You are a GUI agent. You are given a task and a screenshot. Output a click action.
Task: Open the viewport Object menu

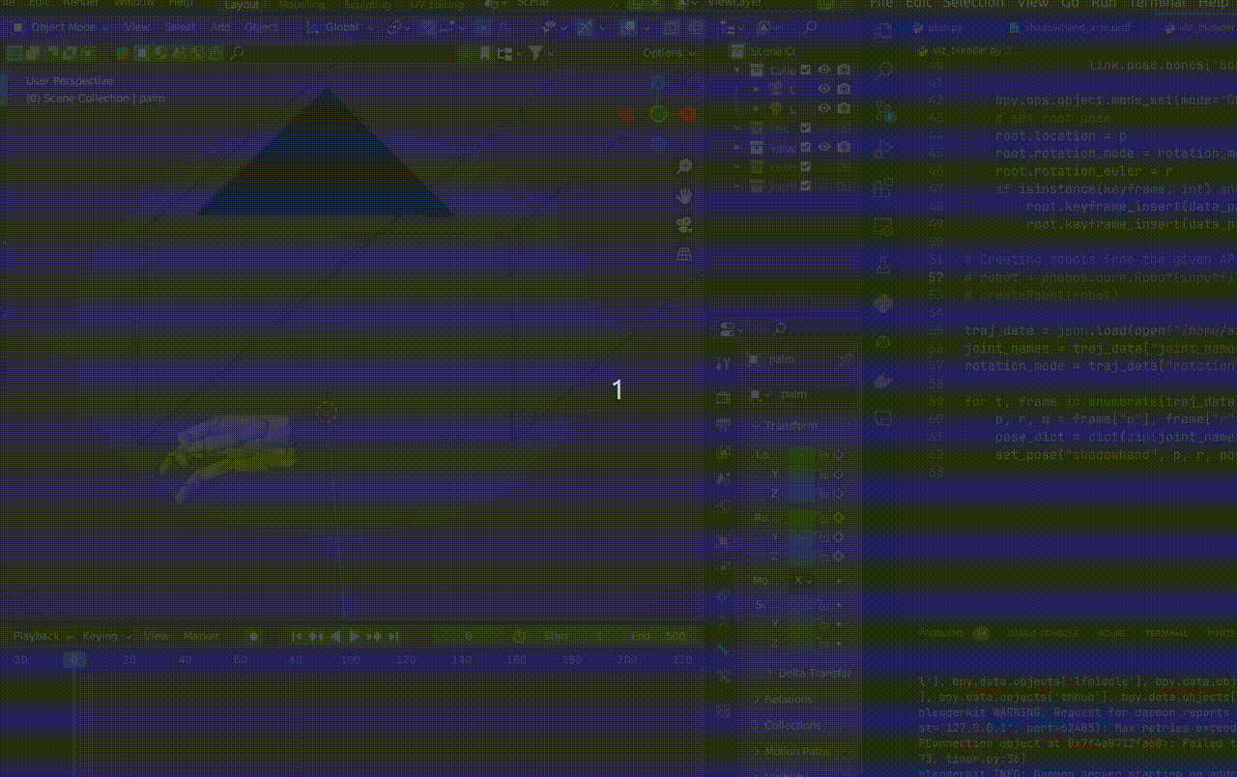pyautogui.click(x=261, y=27)
